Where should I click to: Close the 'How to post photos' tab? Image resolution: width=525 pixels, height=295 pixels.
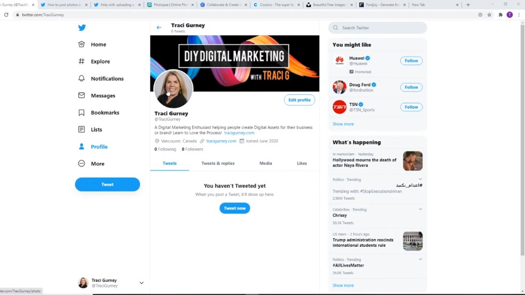click(86, 5)
